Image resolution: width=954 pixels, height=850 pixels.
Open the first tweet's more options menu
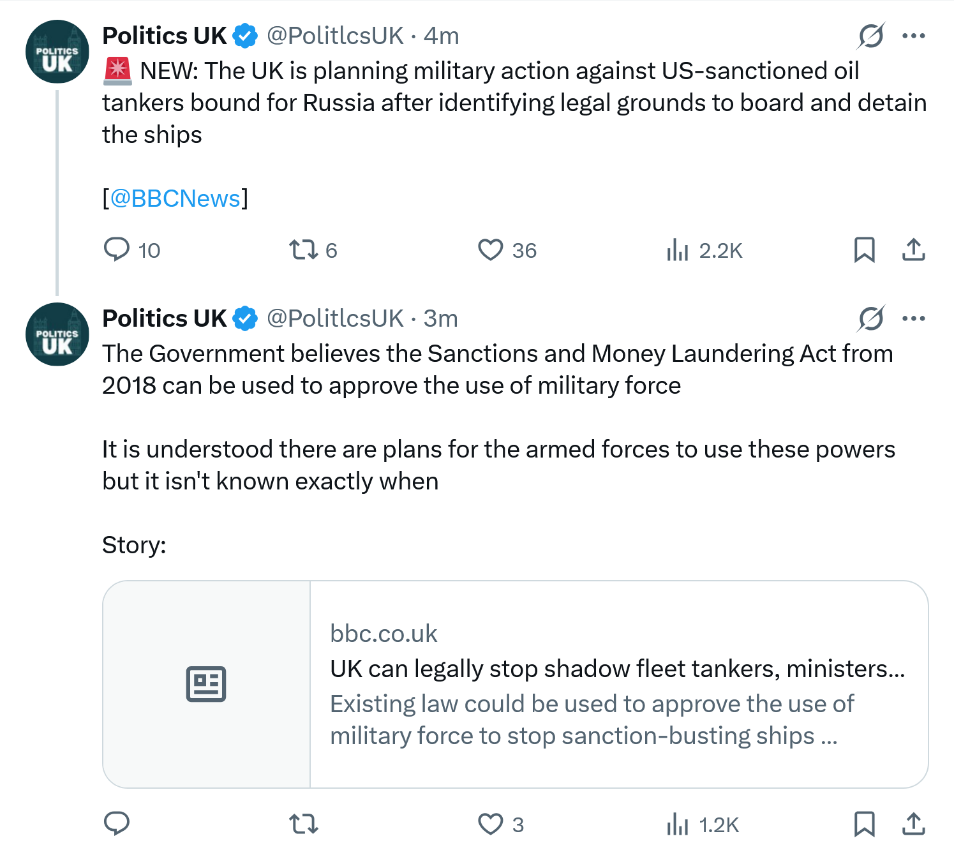pyautogui.click(x=913, y=36)
